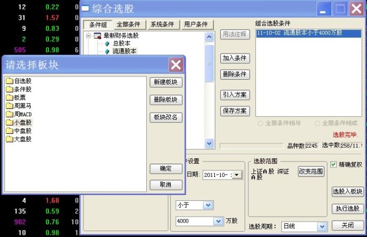Click the 902 value in the stock list

point(20,222)
